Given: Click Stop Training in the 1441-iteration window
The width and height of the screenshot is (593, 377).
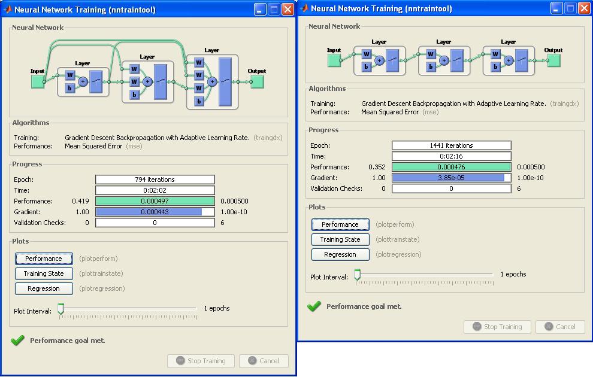Looking at the screenshot, I should 497,327.
